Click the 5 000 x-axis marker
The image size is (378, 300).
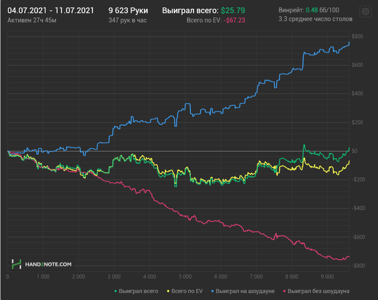click(x=185, y=277)
